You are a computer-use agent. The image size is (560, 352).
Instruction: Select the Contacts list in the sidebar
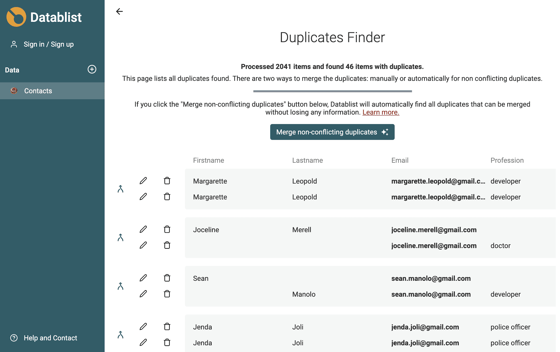(x=38, y=91)
